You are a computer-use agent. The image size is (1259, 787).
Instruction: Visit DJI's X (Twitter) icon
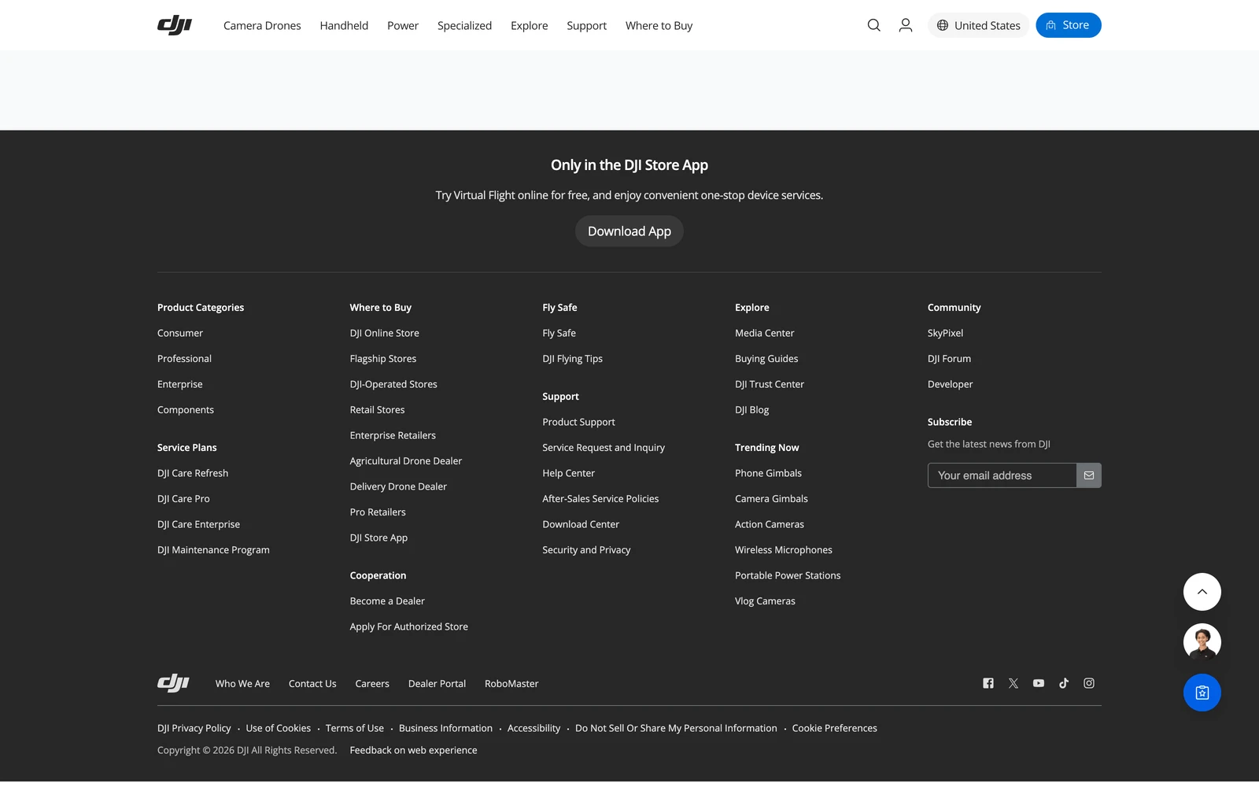1013,683
